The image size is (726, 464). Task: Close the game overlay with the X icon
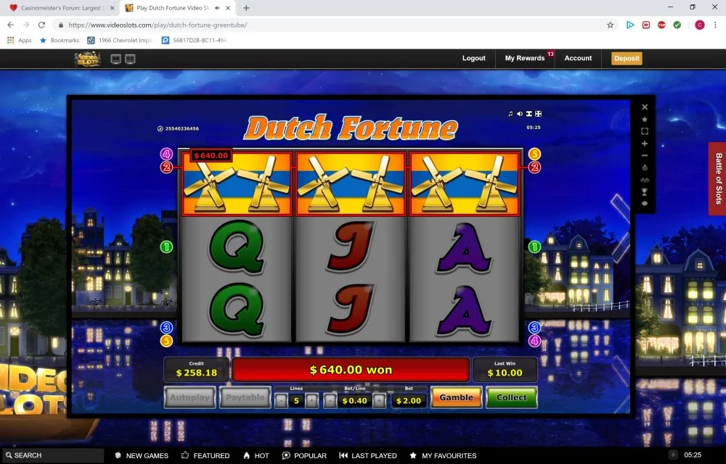coord(645,107)
